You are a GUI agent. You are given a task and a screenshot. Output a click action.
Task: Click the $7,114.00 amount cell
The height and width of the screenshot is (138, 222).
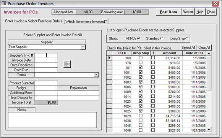point(169,58)
